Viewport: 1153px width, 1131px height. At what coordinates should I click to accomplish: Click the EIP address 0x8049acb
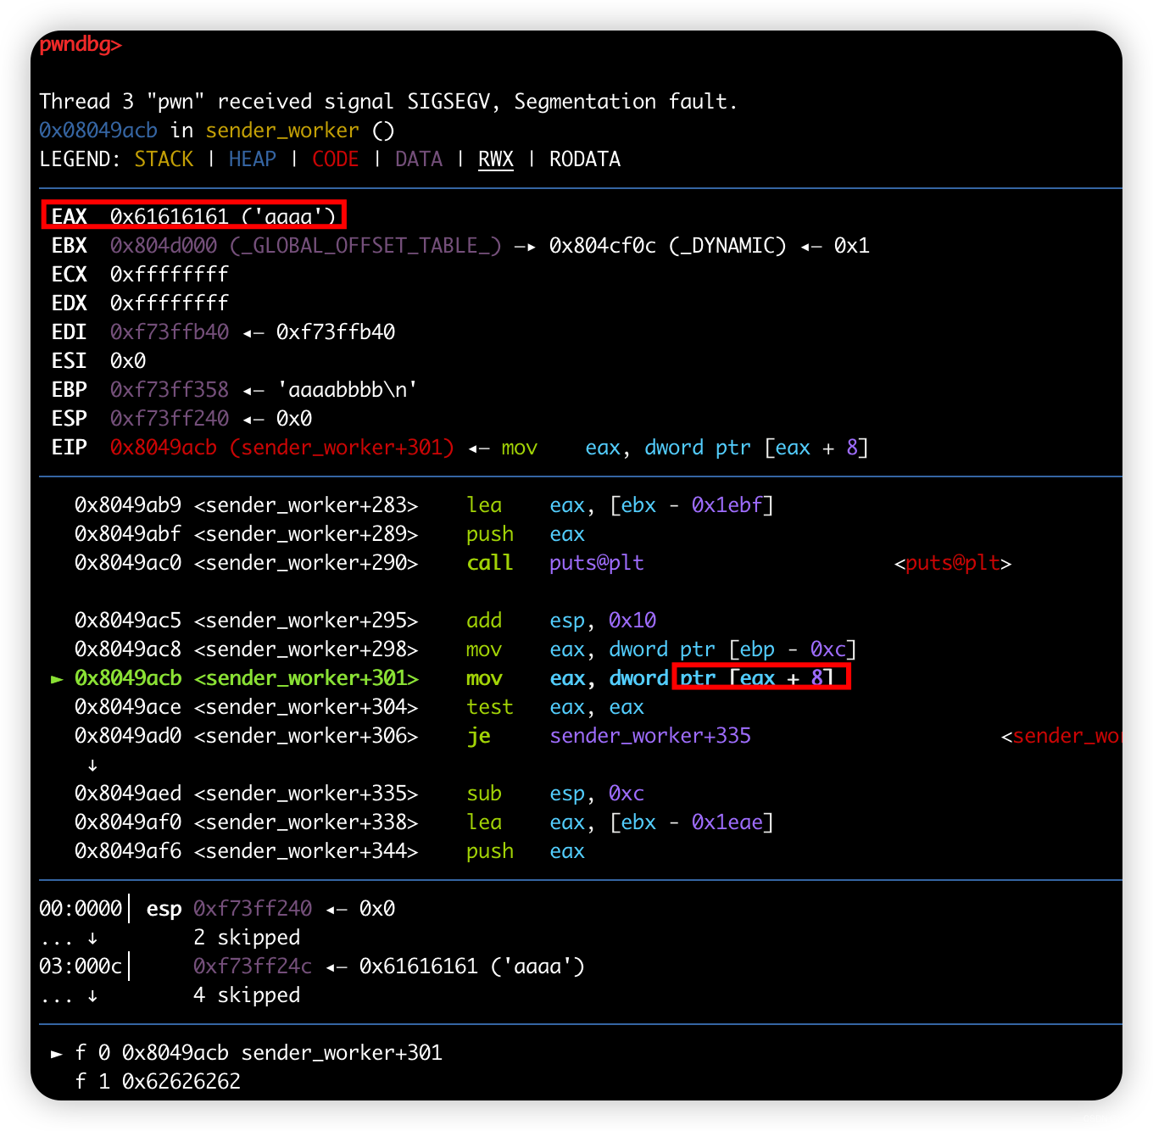[x=164, y=448]
